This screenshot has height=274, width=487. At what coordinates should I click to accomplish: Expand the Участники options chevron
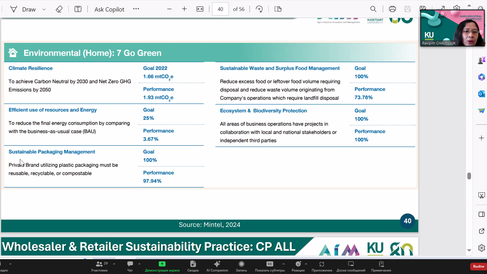[114, 264]
